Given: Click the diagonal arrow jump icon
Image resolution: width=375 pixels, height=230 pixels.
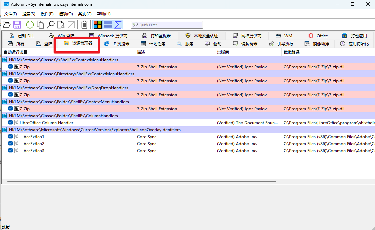Looking at the screenshot, I should [71, 25].
